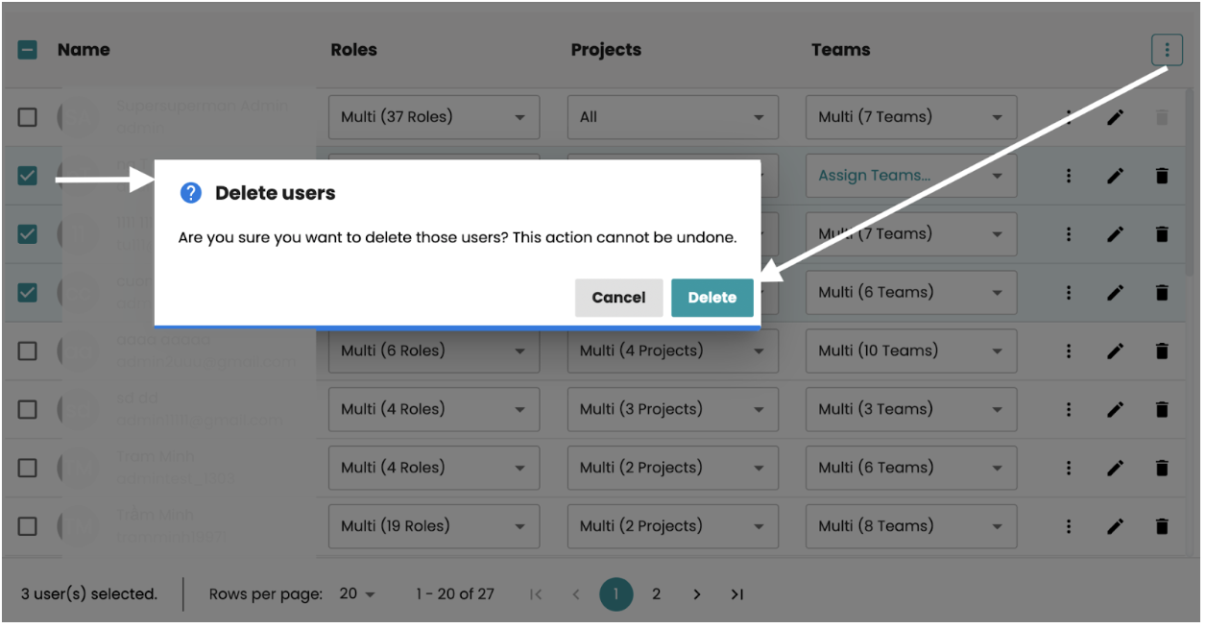The width and height of the screenshot is (1206, 628).
Task: Toggle the select-all checkbox in header
Action: pyautogui.click(x=28, y=50)
